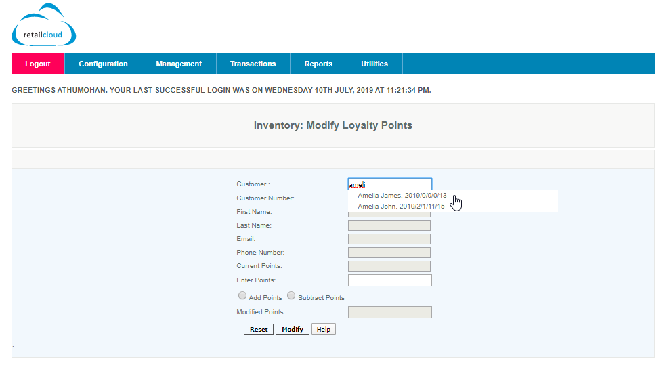Click the retailcloud logo
667x367 pixels.
44,25
